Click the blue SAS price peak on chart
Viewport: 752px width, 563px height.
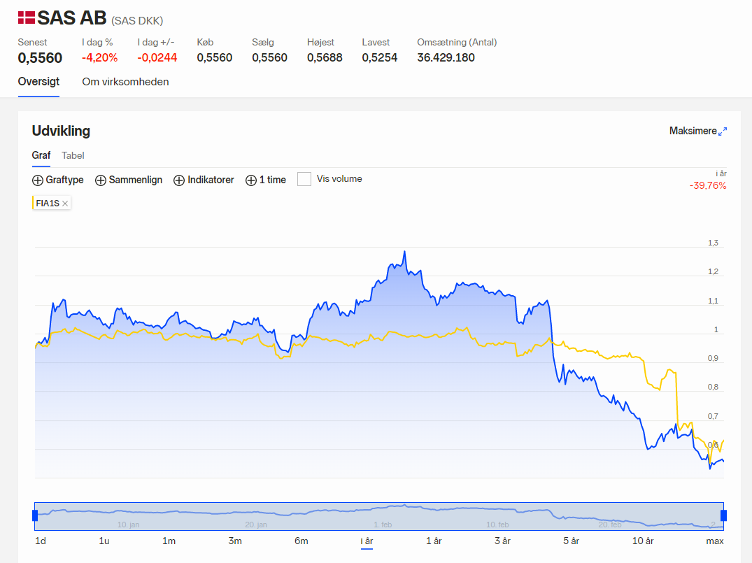tap(405, 251)
